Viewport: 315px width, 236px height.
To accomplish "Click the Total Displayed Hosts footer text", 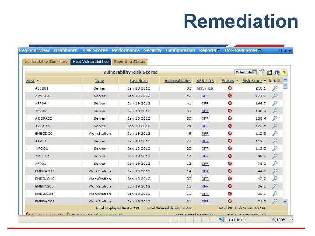I will 117,208.
